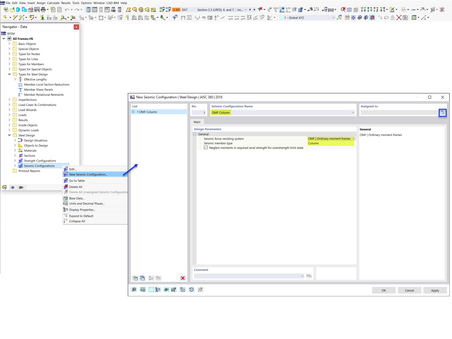Click the search help icon in dialog footer
This screenshot has height=339, width=452.
point(134,290)
